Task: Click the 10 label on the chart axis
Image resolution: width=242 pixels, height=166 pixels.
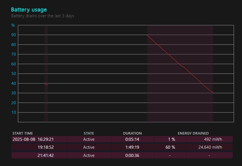Action: coord(13,112)
